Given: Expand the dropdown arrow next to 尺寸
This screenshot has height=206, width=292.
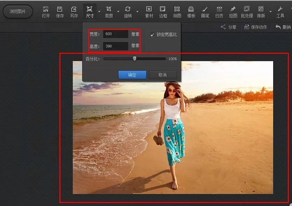Looking at the screenshot, I should (99, 12).
